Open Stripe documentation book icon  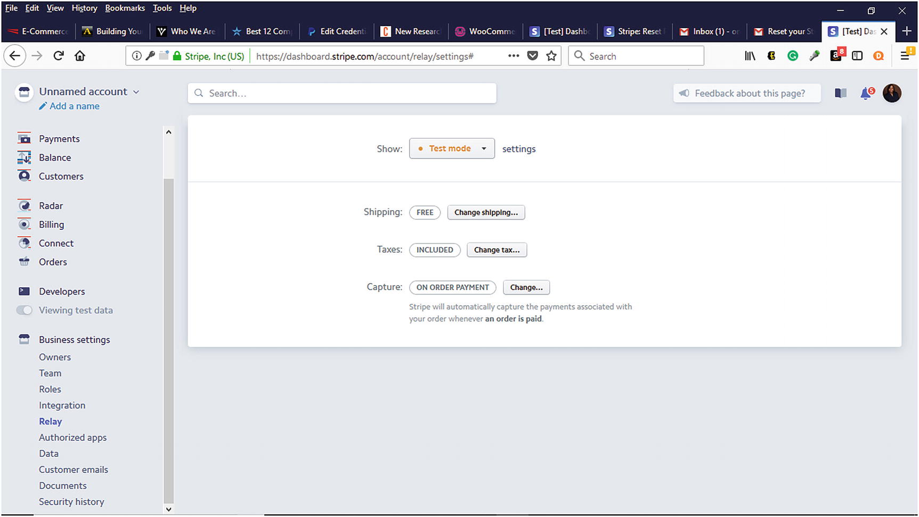click(x=841, y=93)
